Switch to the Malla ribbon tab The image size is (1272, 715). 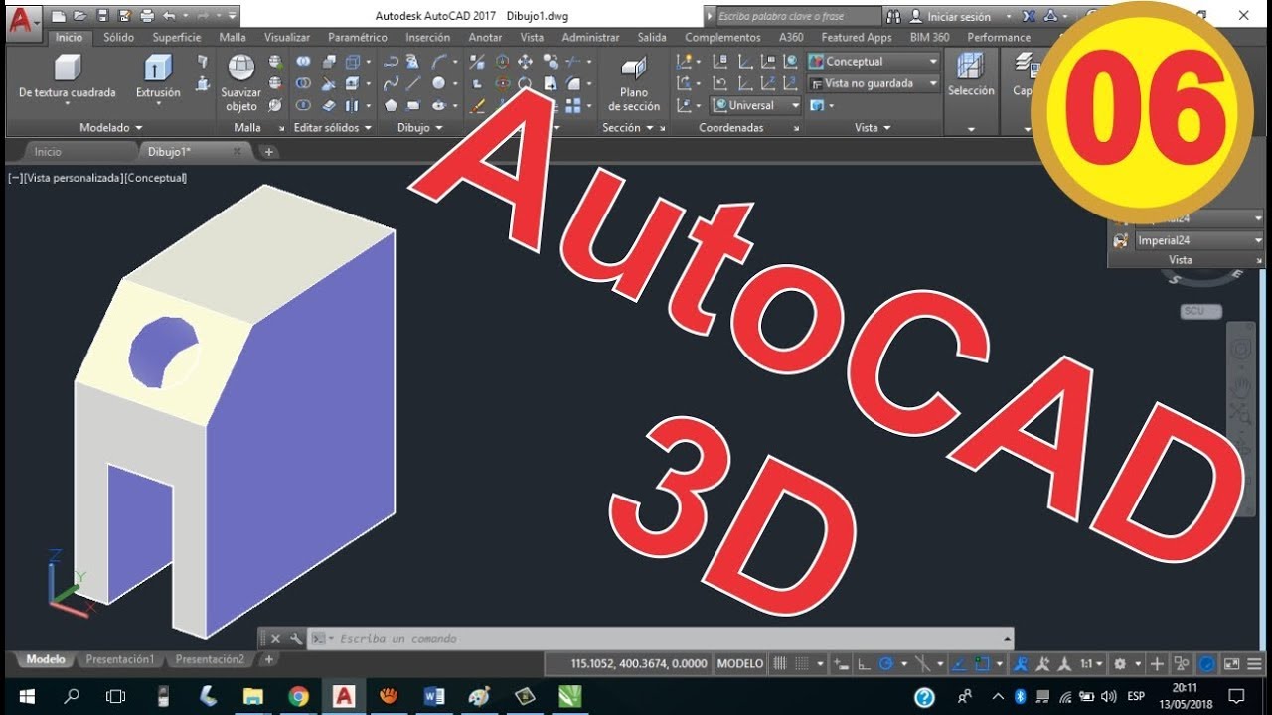[233, 38]
